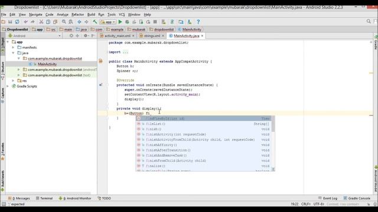
Task: Open the Terminal tool window
Action: (x=44, y=198)
